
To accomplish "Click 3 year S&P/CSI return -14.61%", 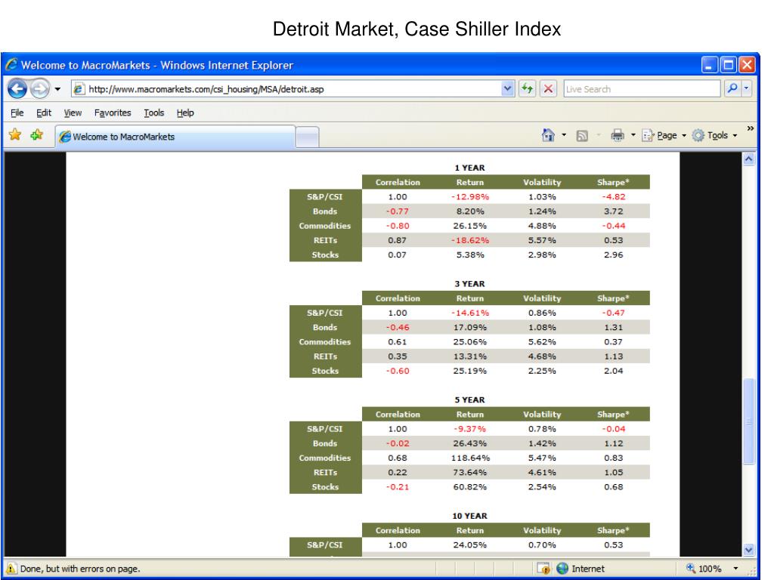I will tap(470, 313).
